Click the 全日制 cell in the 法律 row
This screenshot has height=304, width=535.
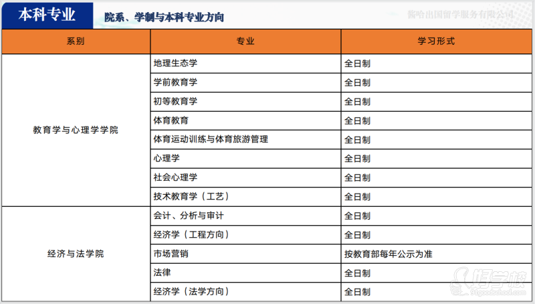click(357, 273)
